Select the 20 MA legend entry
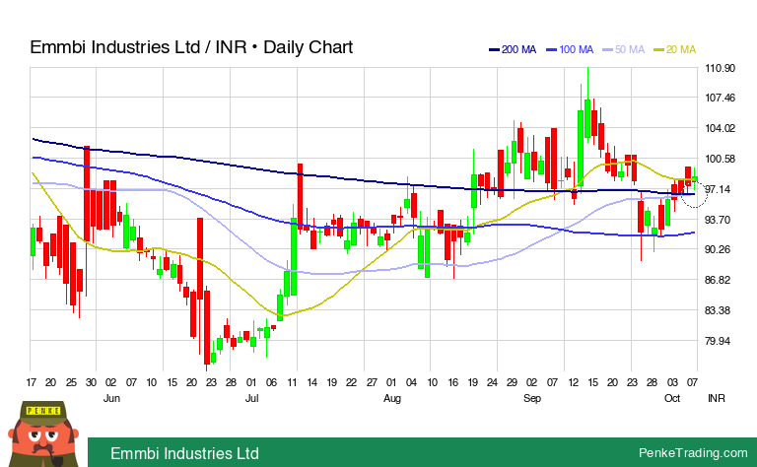This screenshot has height=467, width=757. pos(675,49)
